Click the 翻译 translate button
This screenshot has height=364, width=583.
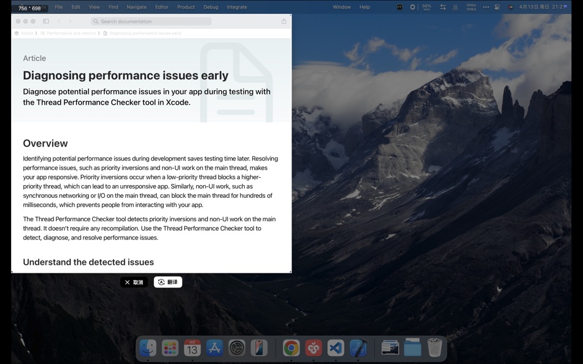(168, 282)
